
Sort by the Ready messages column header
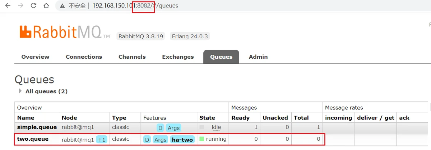(x=240, y=117)
